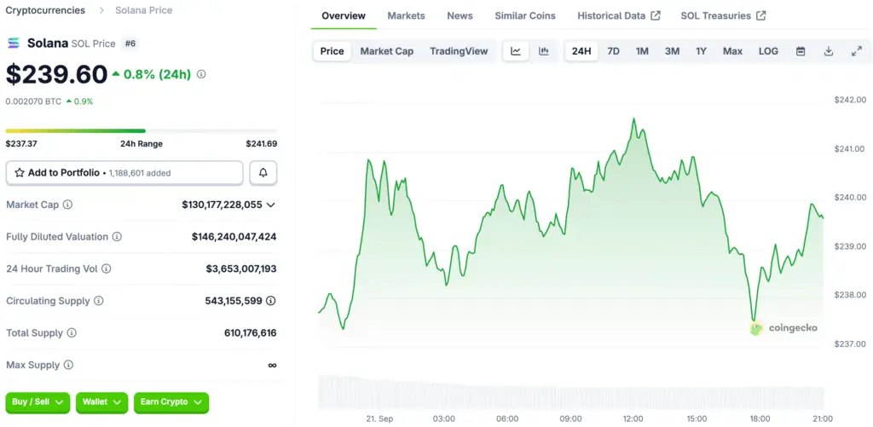Click the volume bars below chart

pyautogui.click(x=570, y=393)
